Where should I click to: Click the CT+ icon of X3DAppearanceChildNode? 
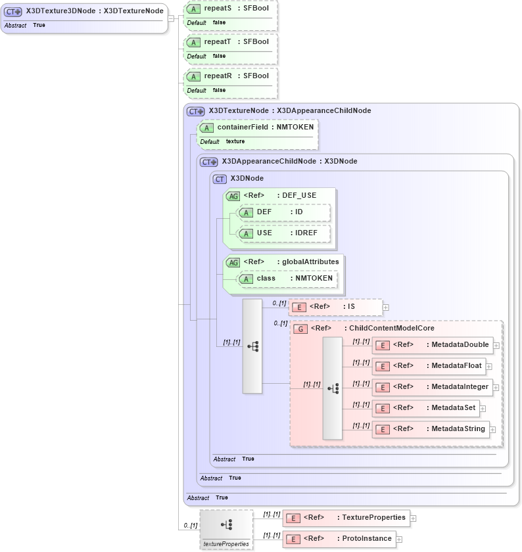(x=209, y=162)
